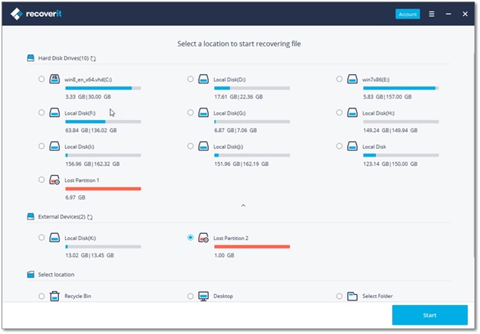
Task: Select the Lost Partition 1 radio button
Action: pyautogui.click(x=41, y=180)
